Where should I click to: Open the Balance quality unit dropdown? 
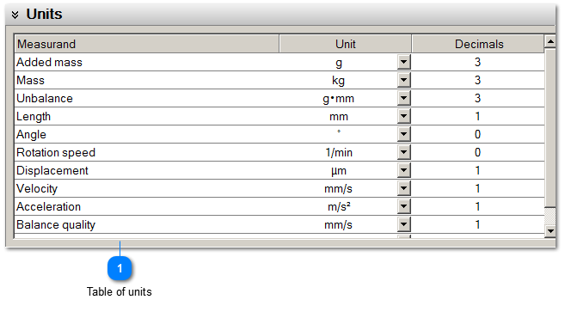tap(404, 224)
